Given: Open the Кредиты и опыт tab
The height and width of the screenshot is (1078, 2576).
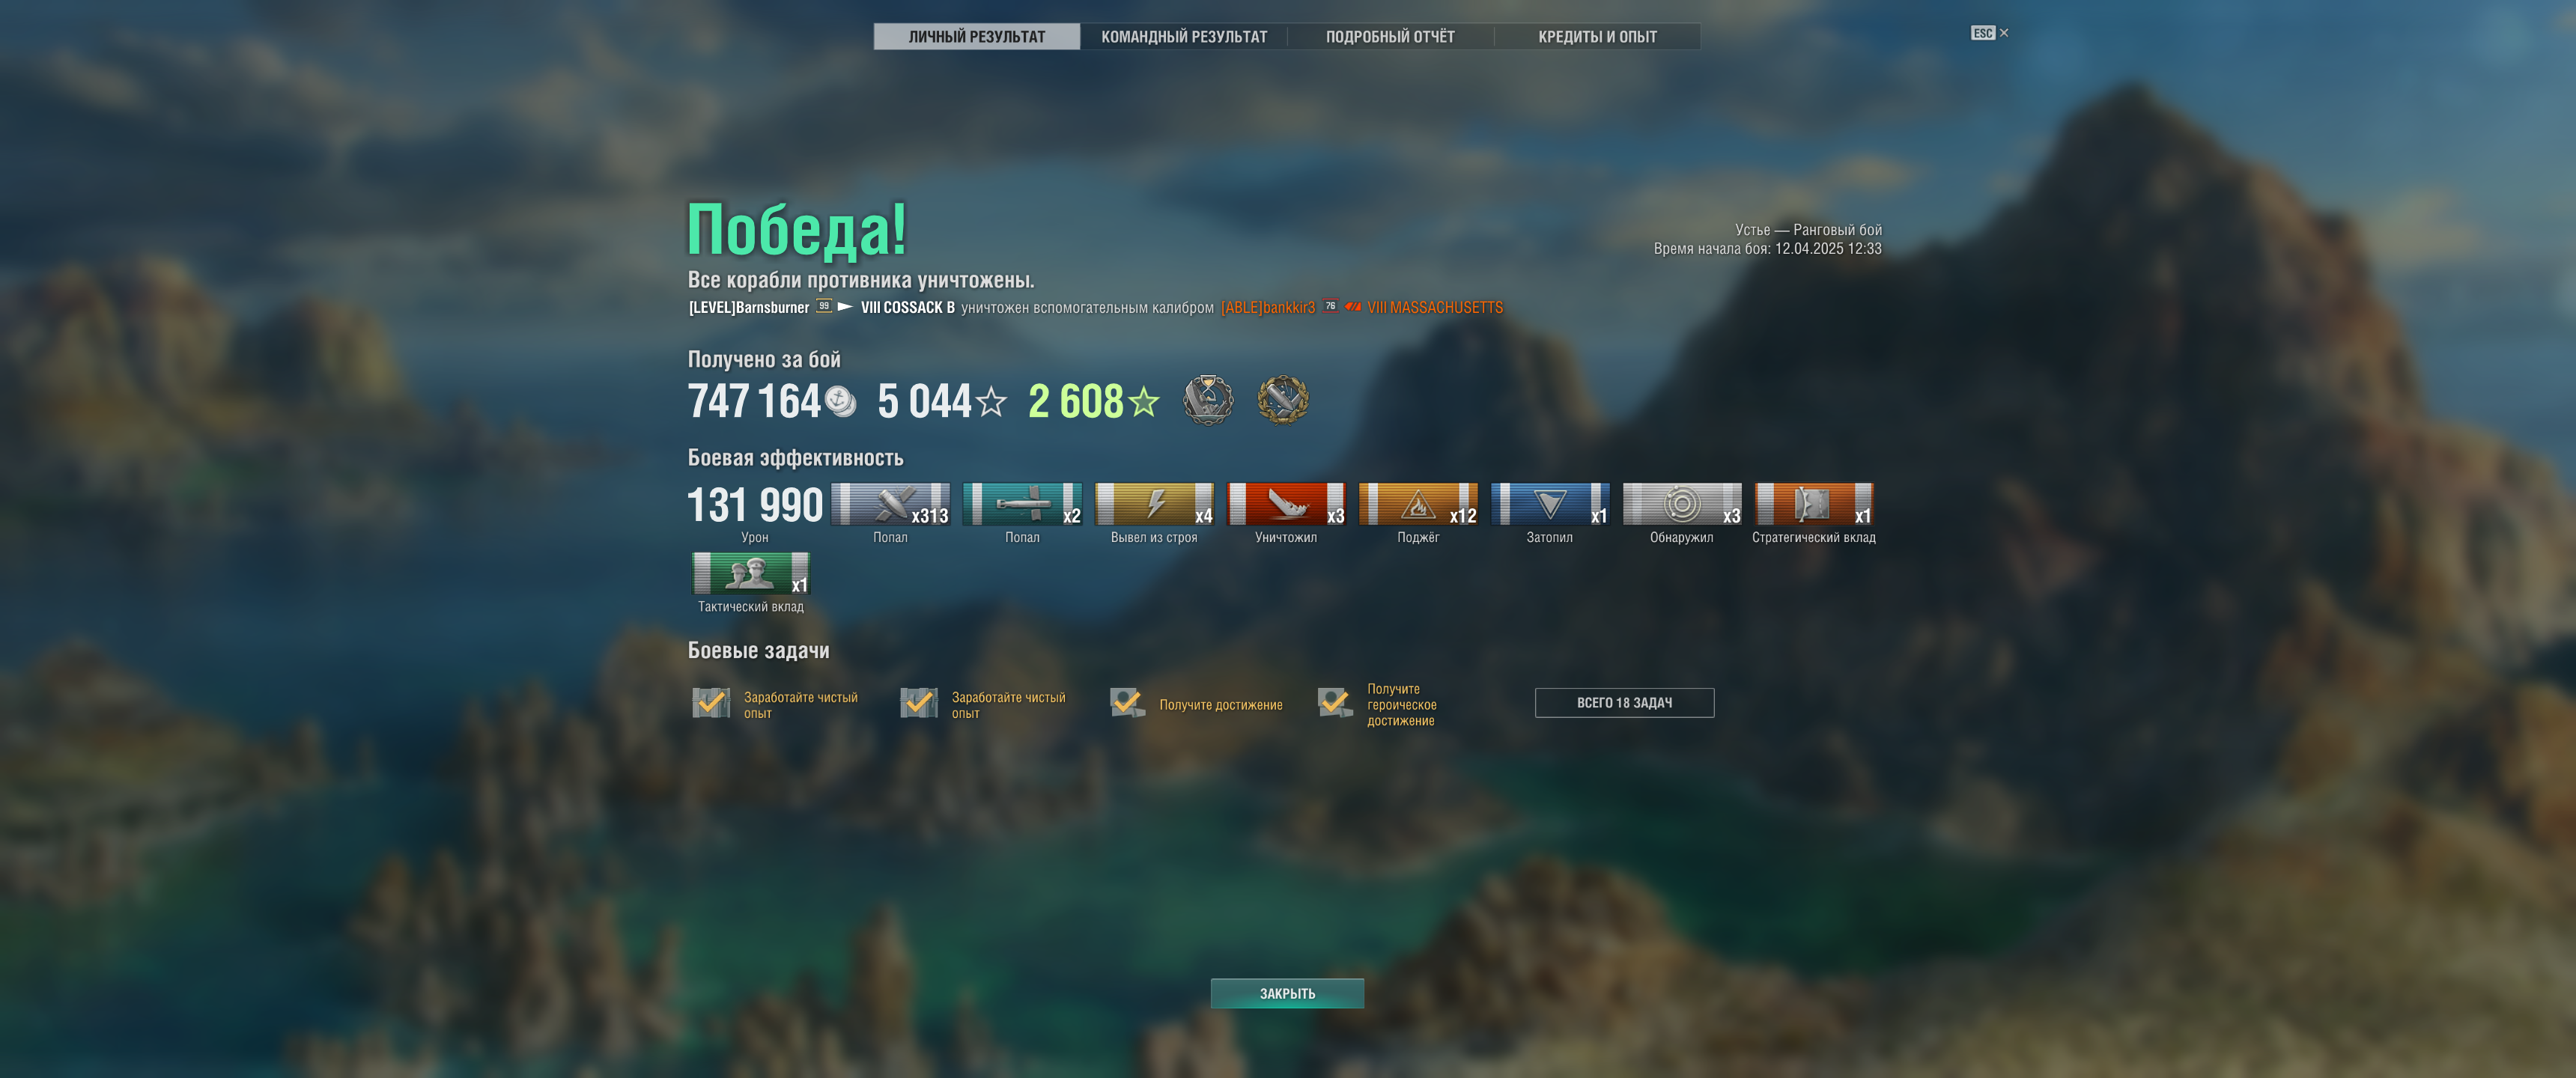Looking at the screenshot, I should tap(1597, 37).
